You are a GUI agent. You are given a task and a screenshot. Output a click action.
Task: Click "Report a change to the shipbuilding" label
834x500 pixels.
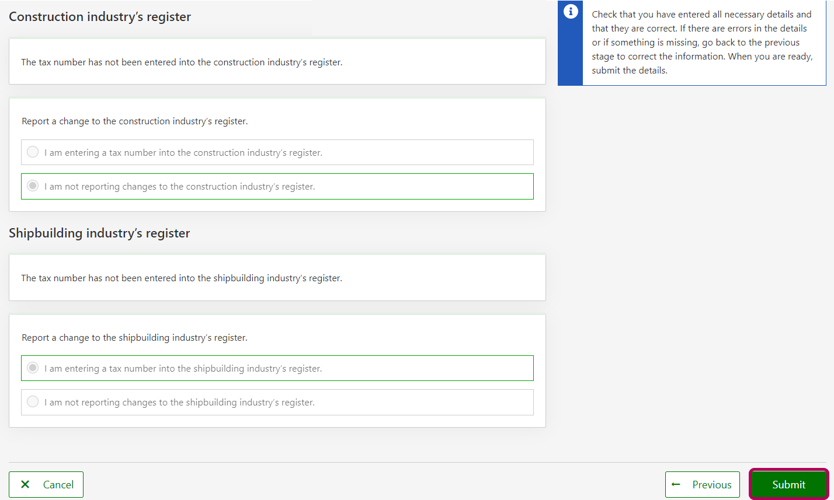(134, 338)
